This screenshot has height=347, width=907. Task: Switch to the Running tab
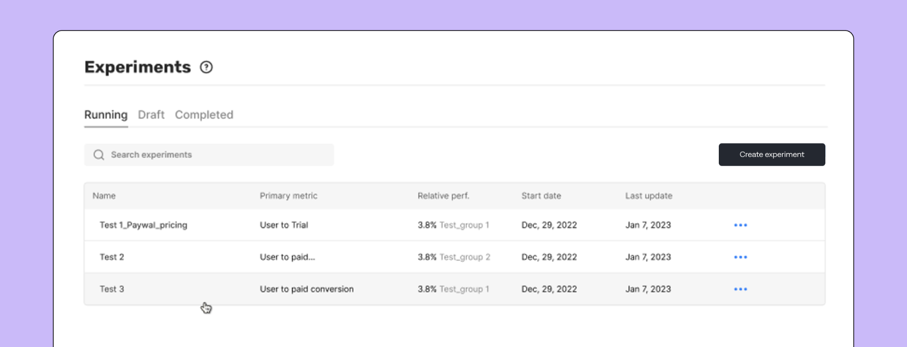(x=106, y=115)
